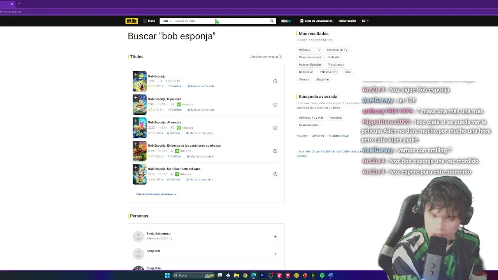498x280 pixels.
Task: Add Sonja Schuurman with the plus icon
Action: tap(275, 236)
